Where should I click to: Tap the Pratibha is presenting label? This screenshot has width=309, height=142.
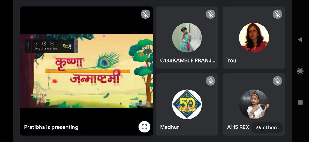[x=51, y=127]
